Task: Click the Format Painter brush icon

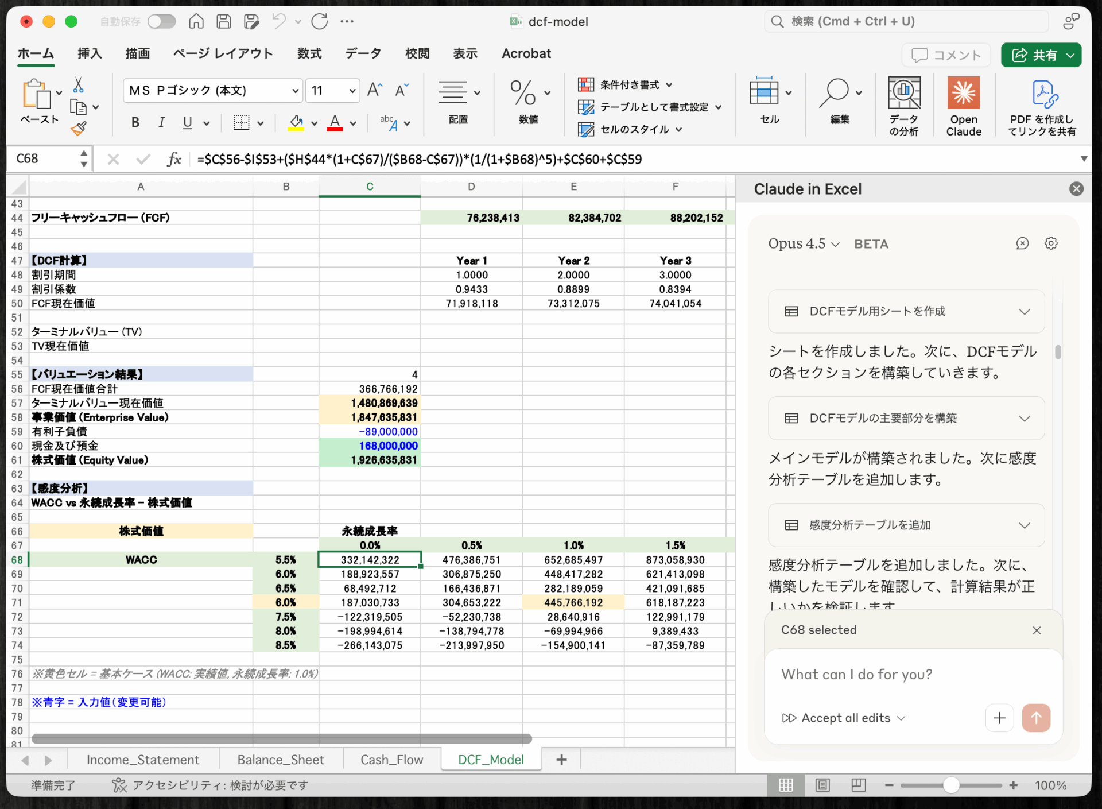Action: click(79, 129)
